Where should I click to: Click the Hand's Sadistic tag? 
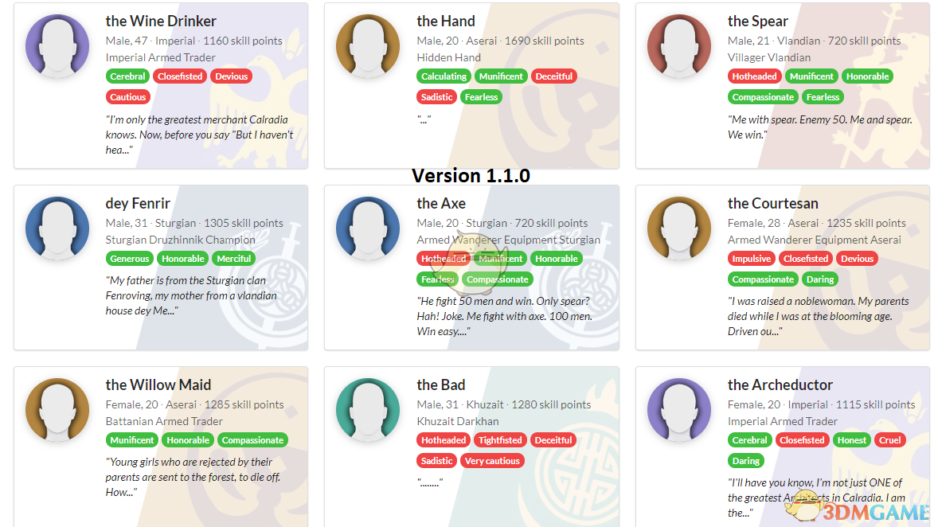coord(436,97)
